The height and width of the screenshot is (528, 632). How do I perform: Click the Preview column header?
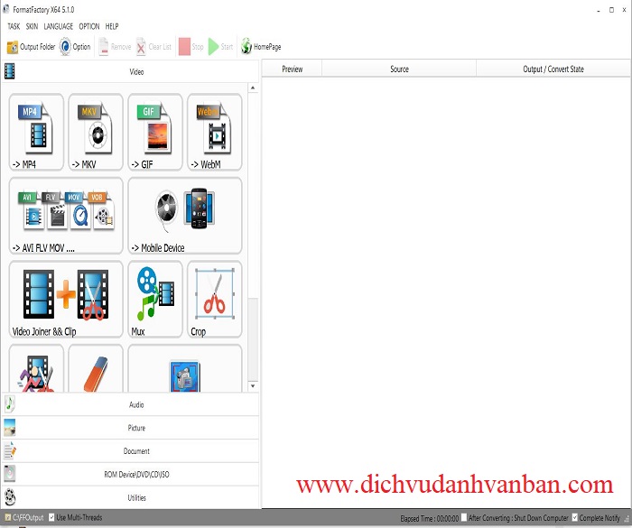coord(293,69)
